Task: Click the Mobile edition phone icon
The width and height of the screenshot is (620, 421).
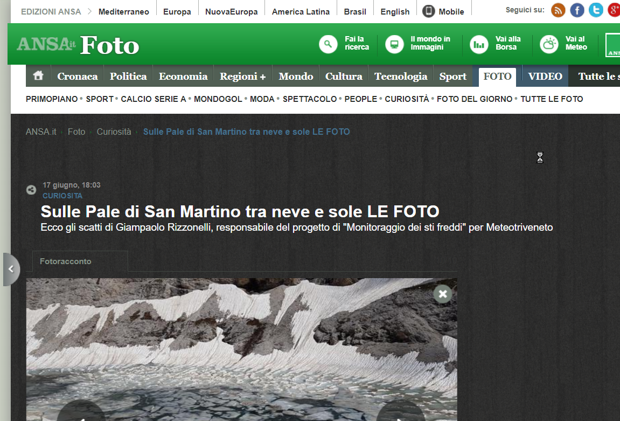Action: (429, 11)
